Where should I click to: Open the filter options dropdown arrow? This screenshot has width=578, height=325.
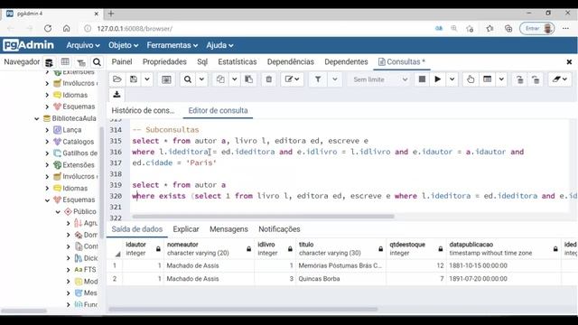click(x=335, y=79)
